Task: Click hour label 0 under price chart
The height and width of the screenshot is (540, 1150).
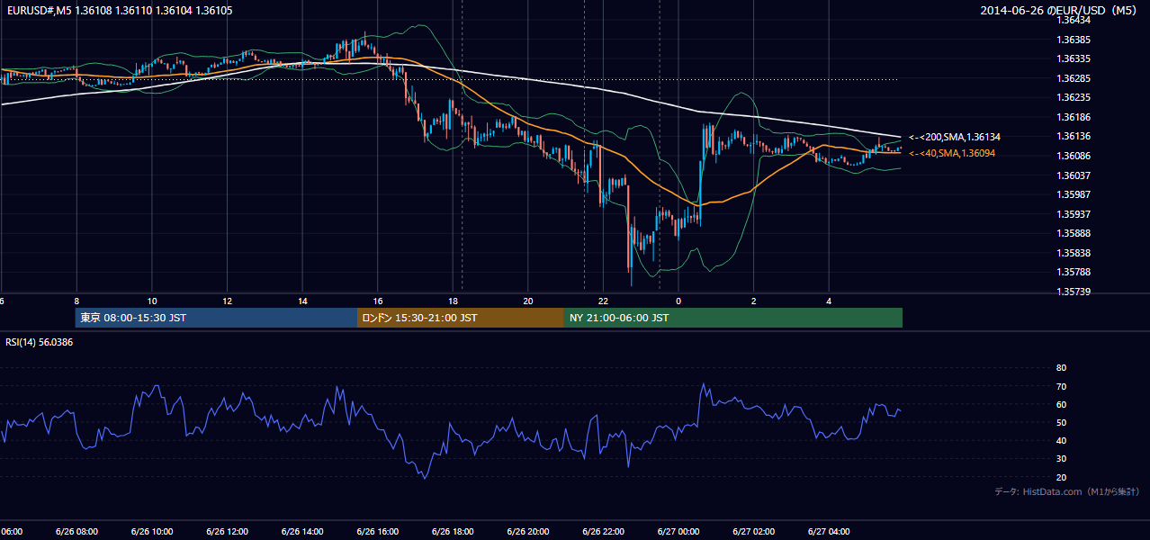Action: pos(678,301)
